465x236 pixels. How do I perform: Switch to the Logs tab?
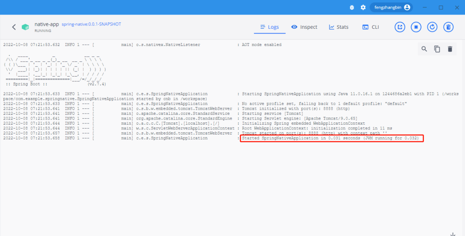point(270,27)
